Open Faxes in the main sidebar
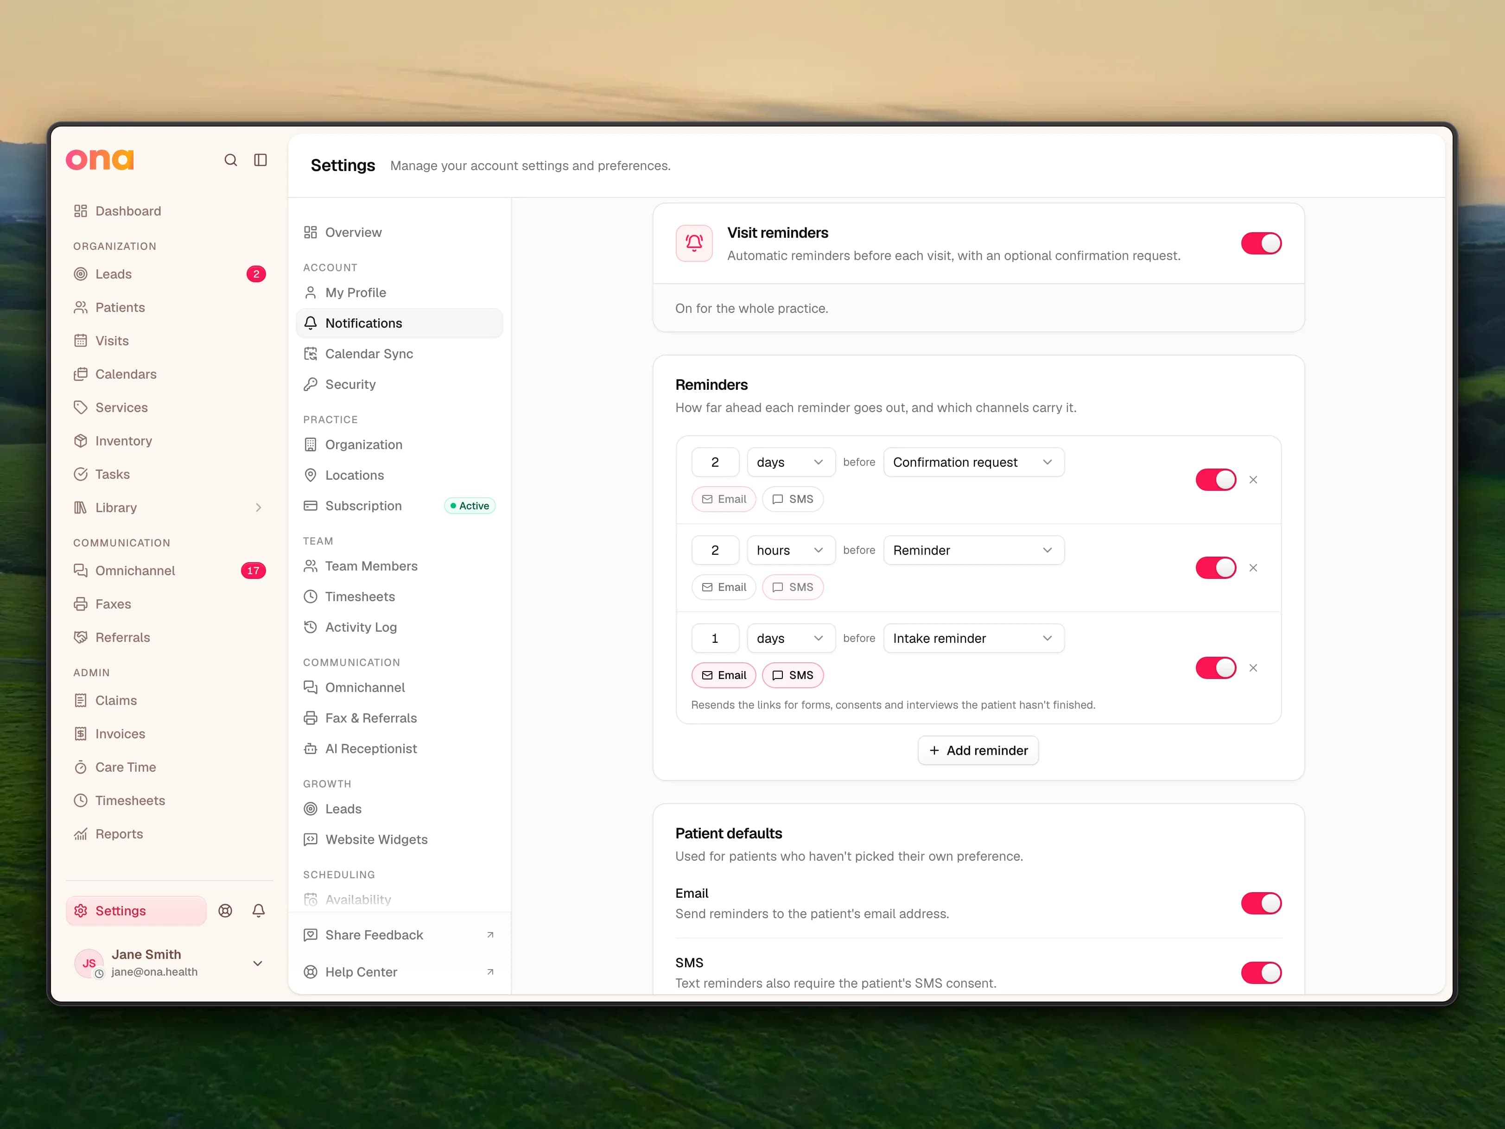 pyautogui.click(x=170, y=604)
